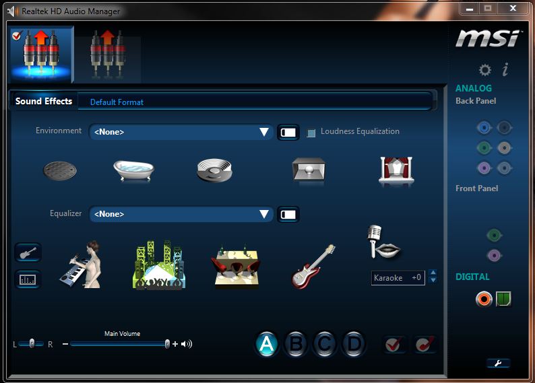Adjust the left-right balance slider

coord(32,343)
